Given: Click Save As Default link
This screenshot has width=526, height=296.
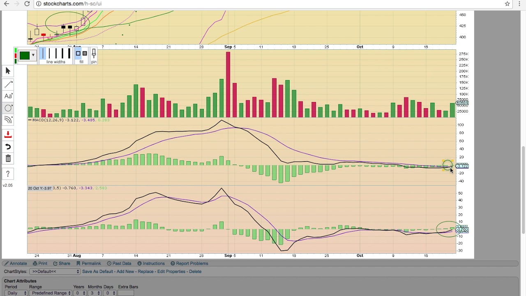Looking at the screenshot, I should [97, 272].
